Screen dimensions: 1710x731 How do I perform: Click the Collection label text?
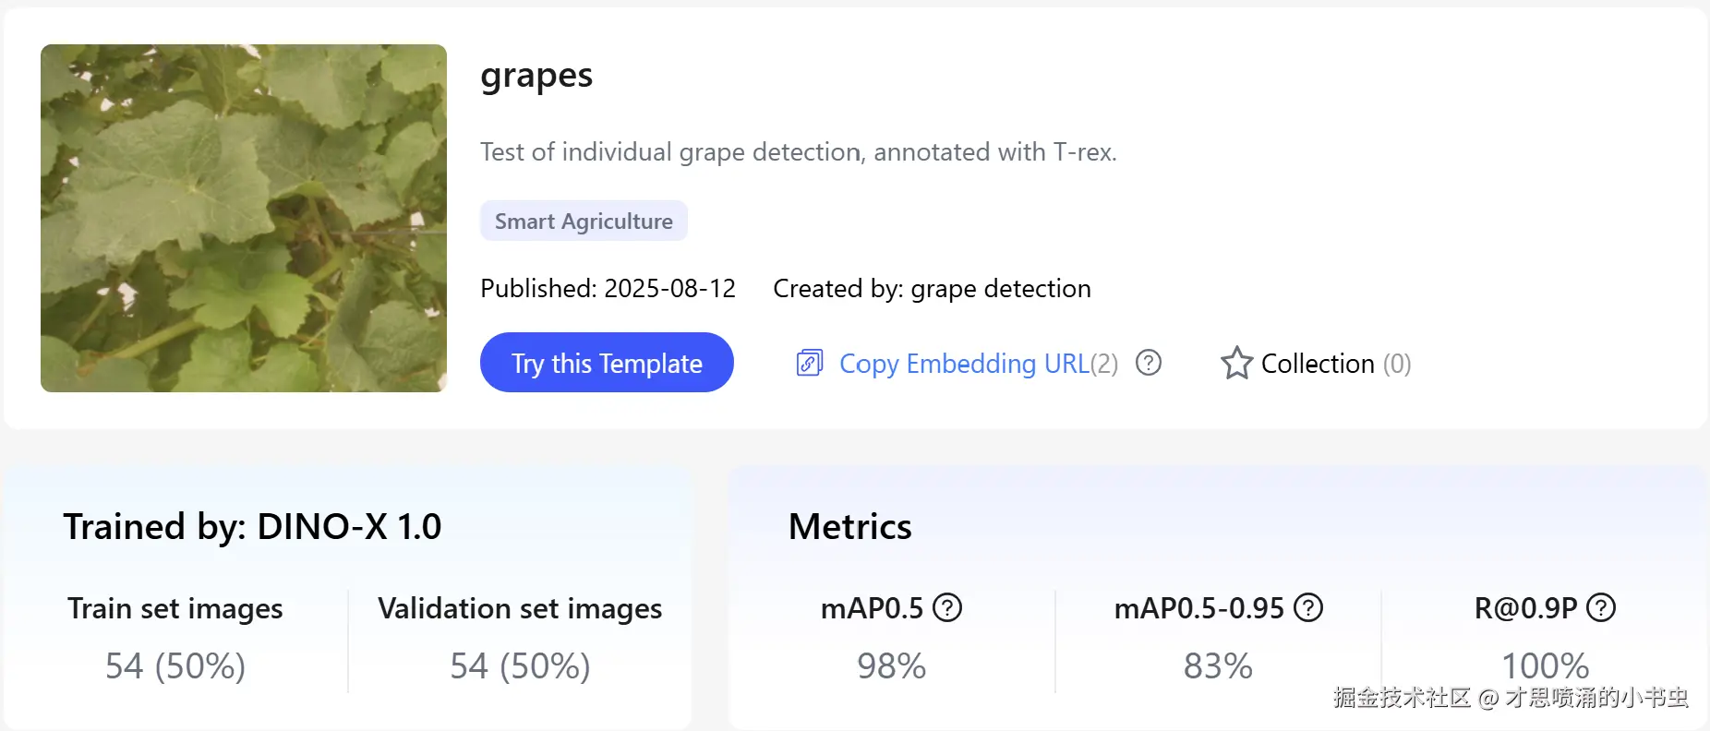pyautogui.click(x=1318, y=364)
